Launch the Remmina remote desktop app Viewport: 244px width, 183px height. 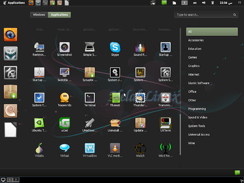click(39, 49)
